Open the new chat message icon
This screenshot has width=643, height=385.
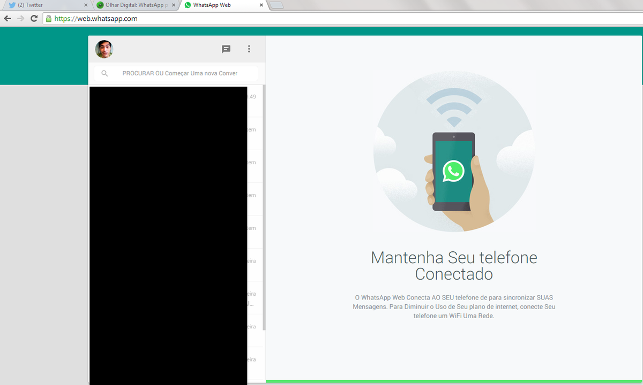coord(226,49)
